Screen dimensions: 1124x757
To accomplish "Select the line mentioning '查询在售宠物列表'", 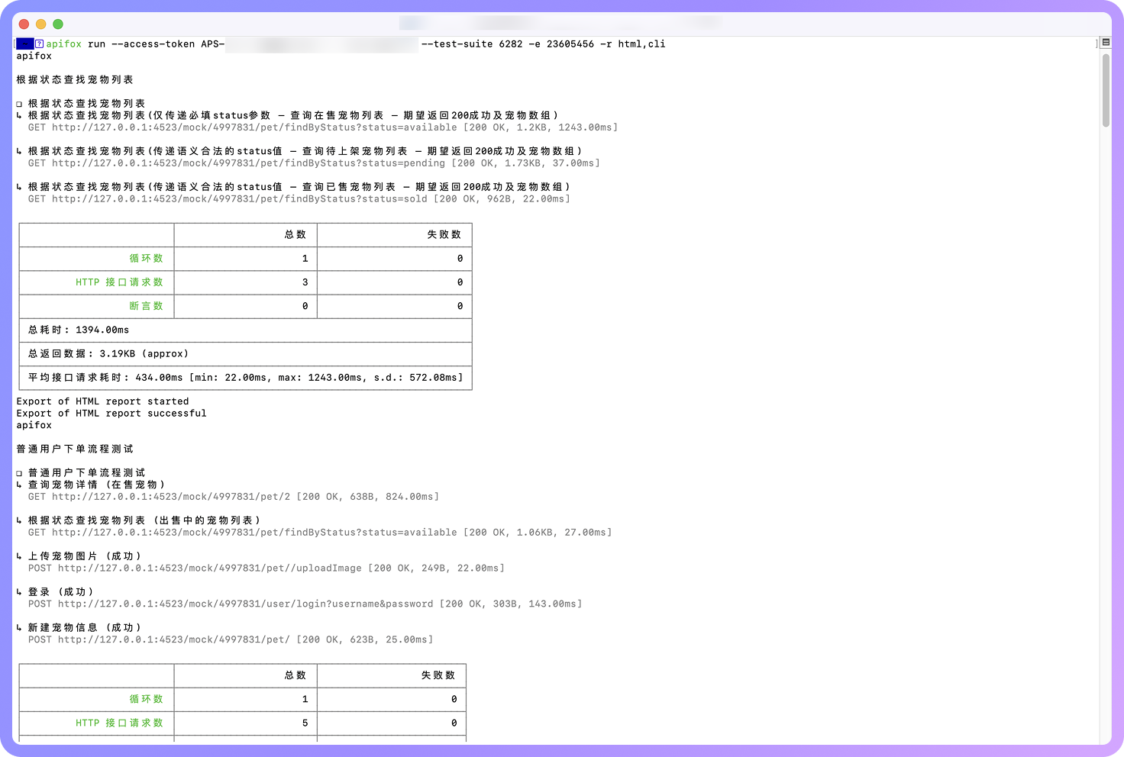I will pyautogui.click(x=287, y=115).
